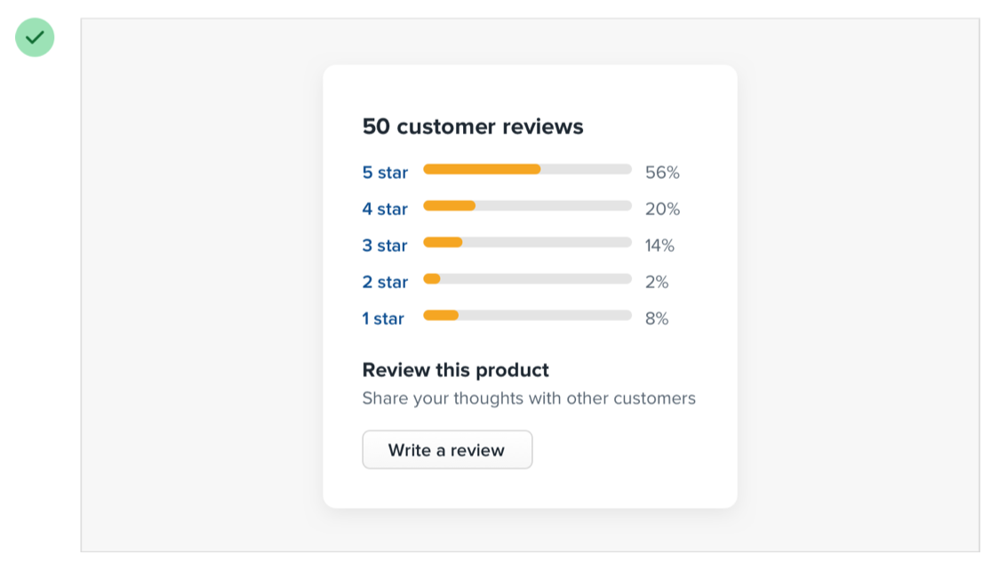Click the 2% percentage label
Image resolution: width=999 pixels, height=571 pixels.
(657, 282)
